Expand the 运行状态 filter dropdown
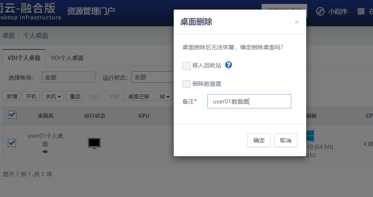 pyautogui.click(x=152, y=77)
